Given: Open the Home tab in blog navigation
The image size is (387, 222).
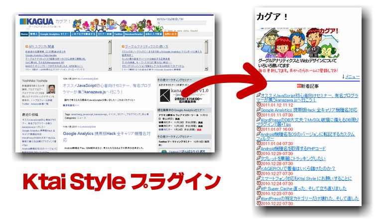Looking at the screenshot, I should (24, 34).
